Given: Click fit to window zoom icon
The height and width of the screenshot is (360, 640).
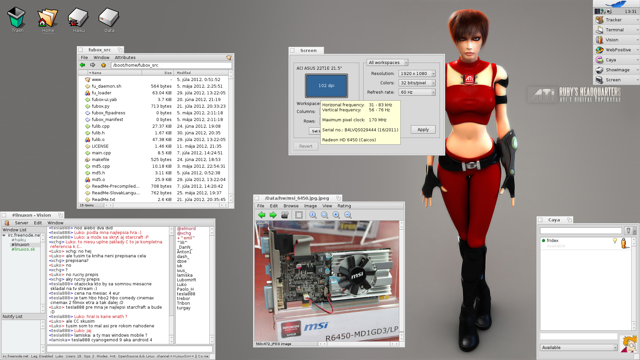Looking at the screenshot, I should coord(324,215).
